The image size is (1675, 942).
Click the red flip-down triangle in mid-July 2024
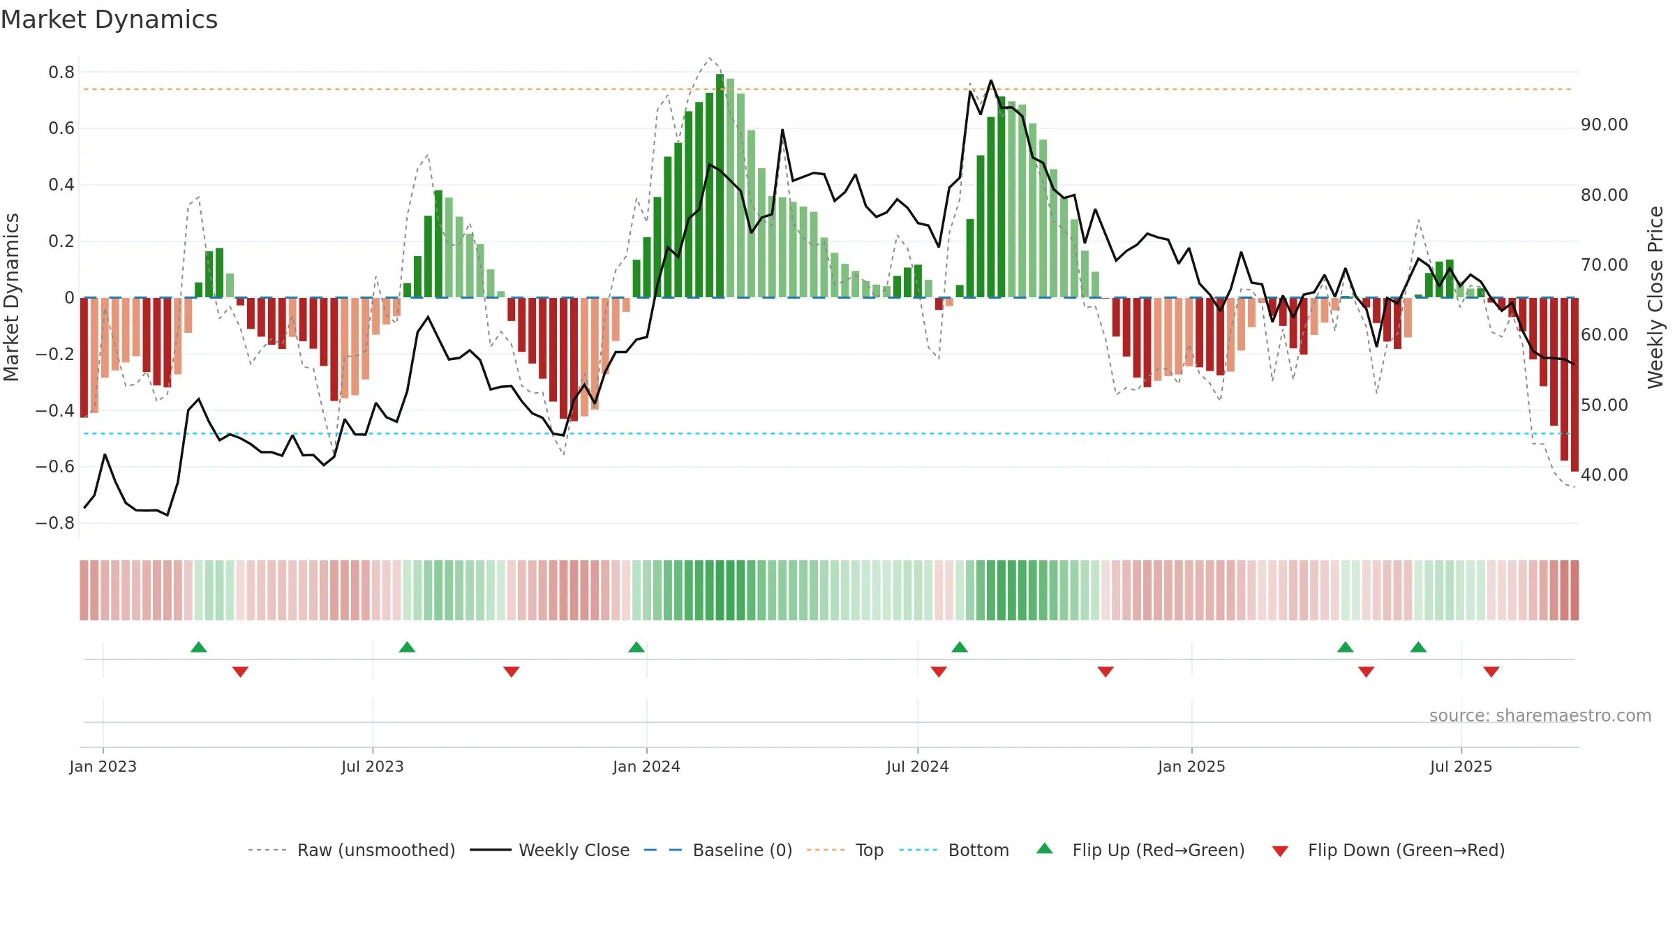(939, 672)
